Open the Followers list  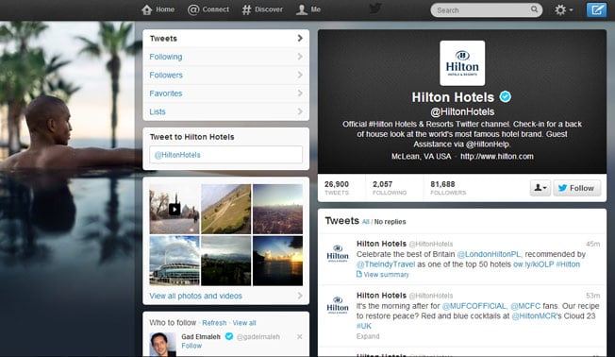[x=226, y=75]
